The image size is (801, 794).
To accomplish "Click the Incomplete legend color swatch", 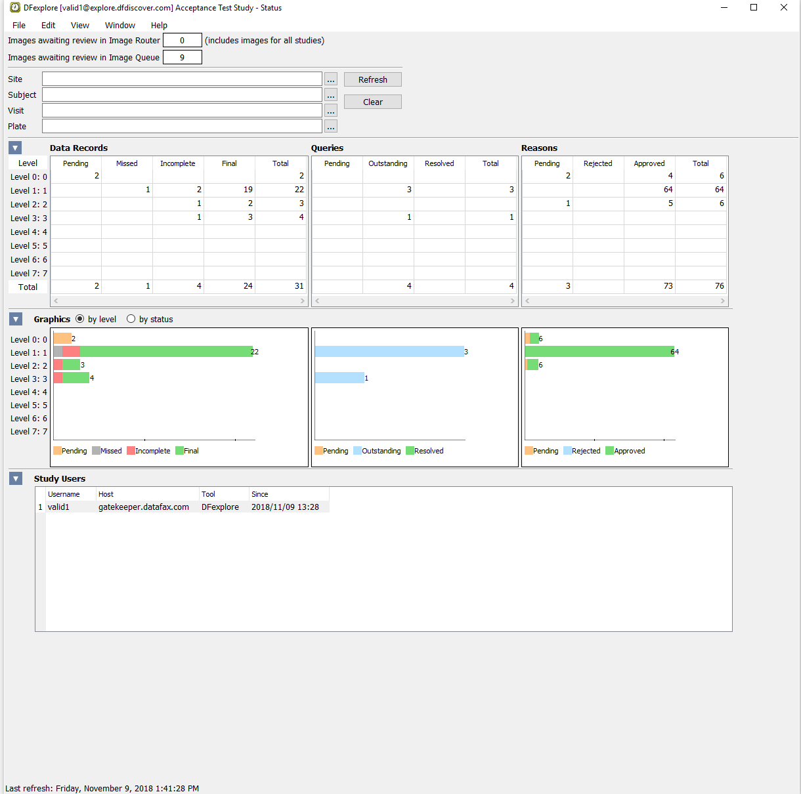I will [x=131, y=451].
